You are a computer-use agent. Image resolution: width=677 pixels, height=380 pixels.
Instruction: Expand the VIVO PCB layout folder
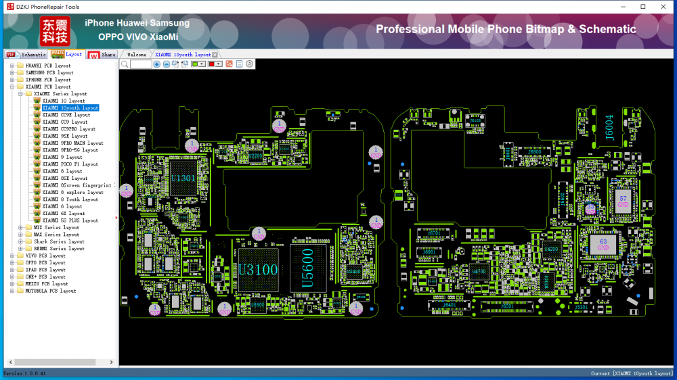coord(12,256)
